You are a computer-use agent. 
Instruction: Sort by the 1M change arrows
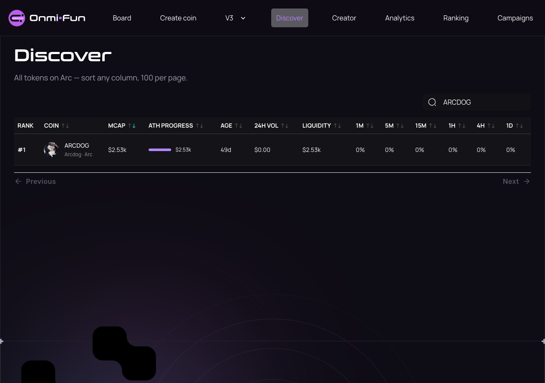370,126
